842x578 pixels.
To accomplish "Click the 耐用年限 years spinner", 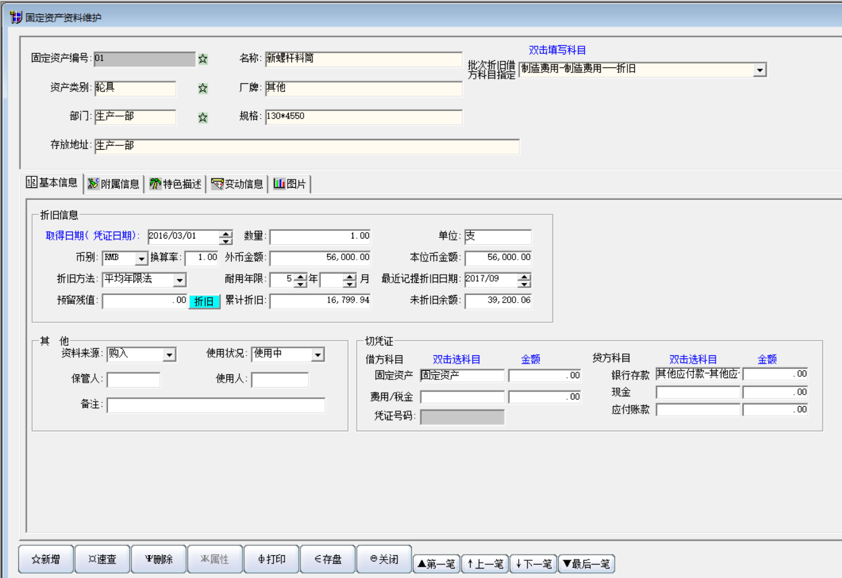I will (300, 280).
